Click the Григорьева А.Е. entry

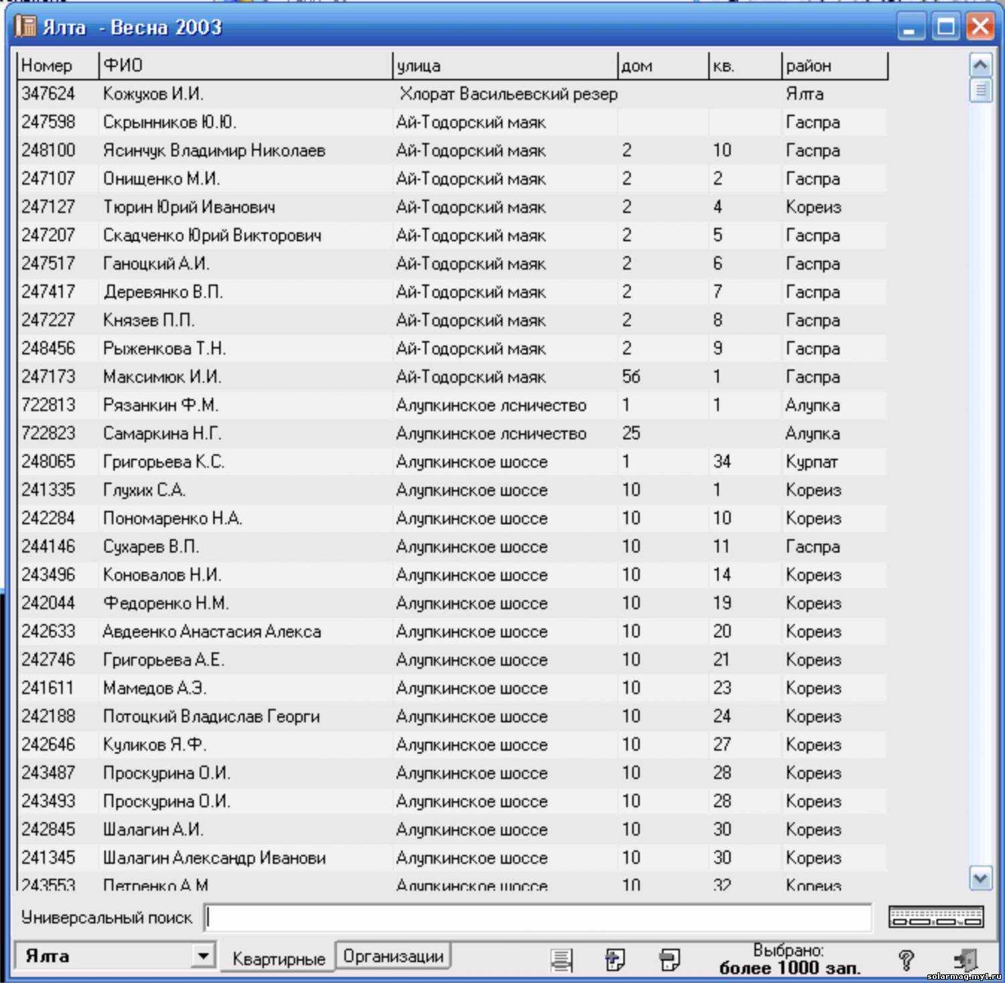coord(452,660)
